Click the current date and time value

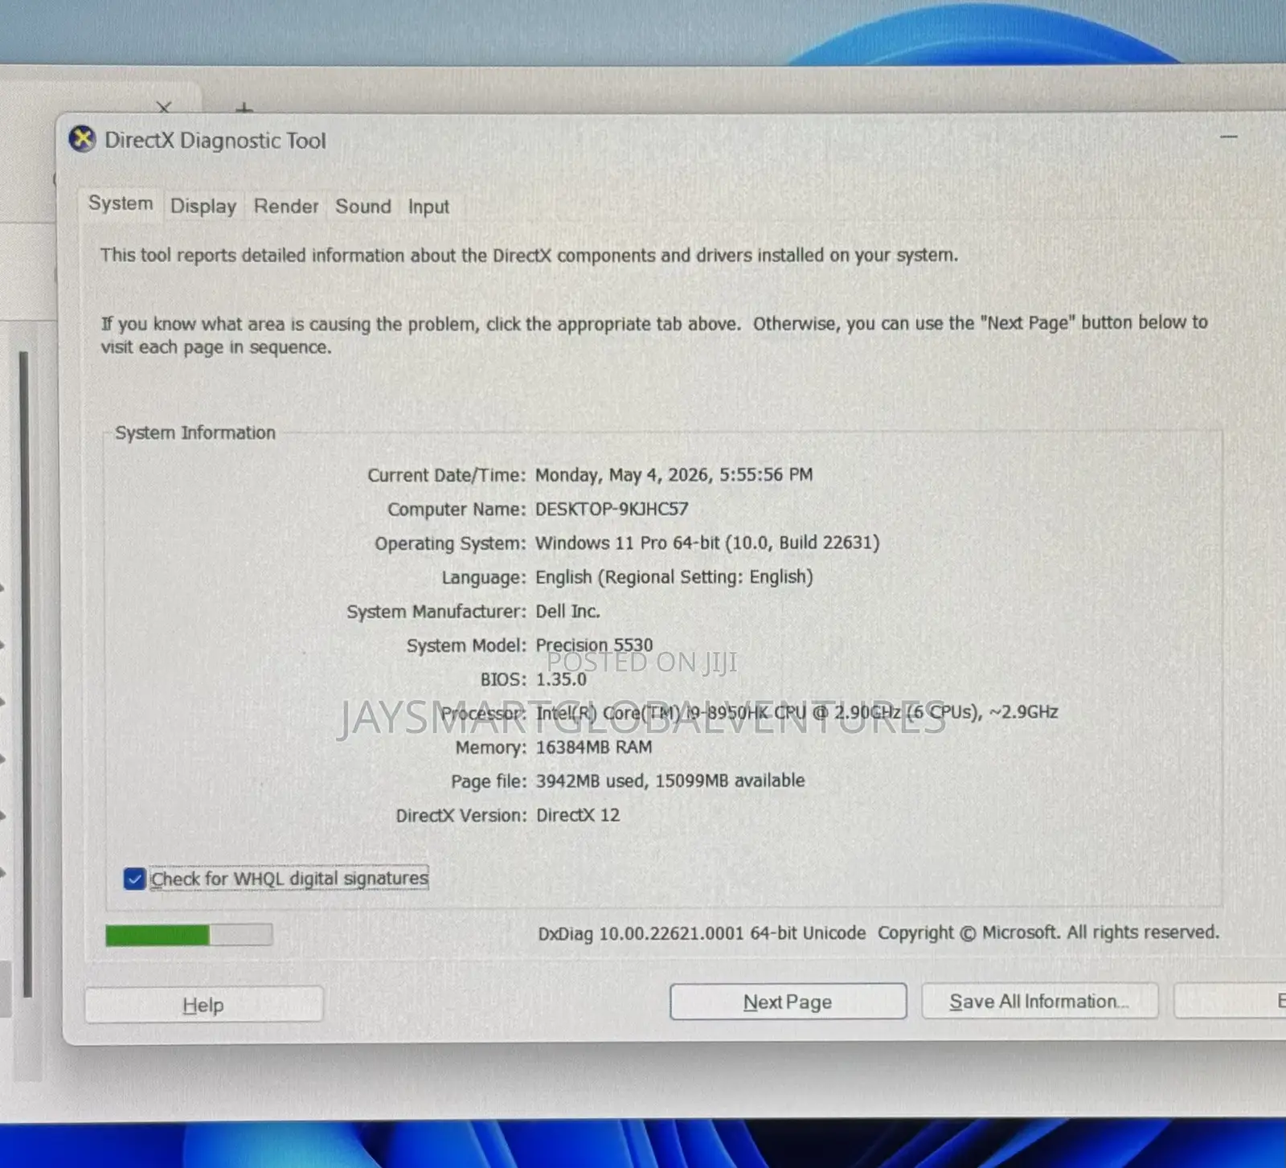pyautogui.click(x=674, y=475)
